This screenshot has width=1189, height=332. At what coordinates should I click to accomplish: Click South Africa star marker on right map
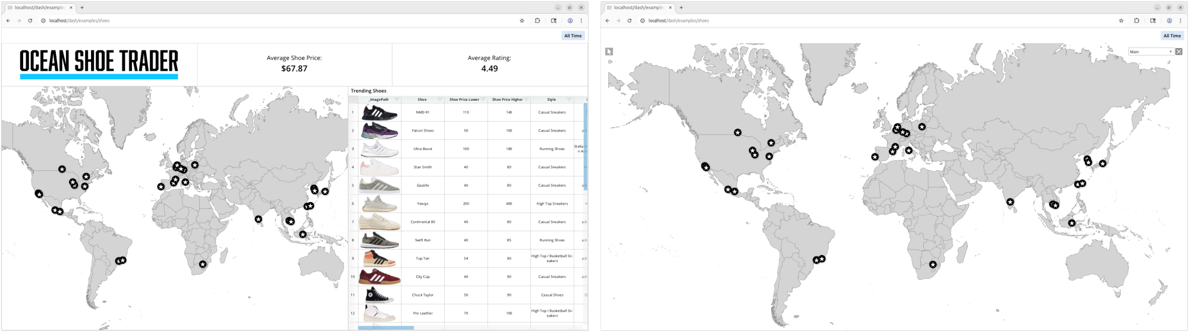point(933,264)
